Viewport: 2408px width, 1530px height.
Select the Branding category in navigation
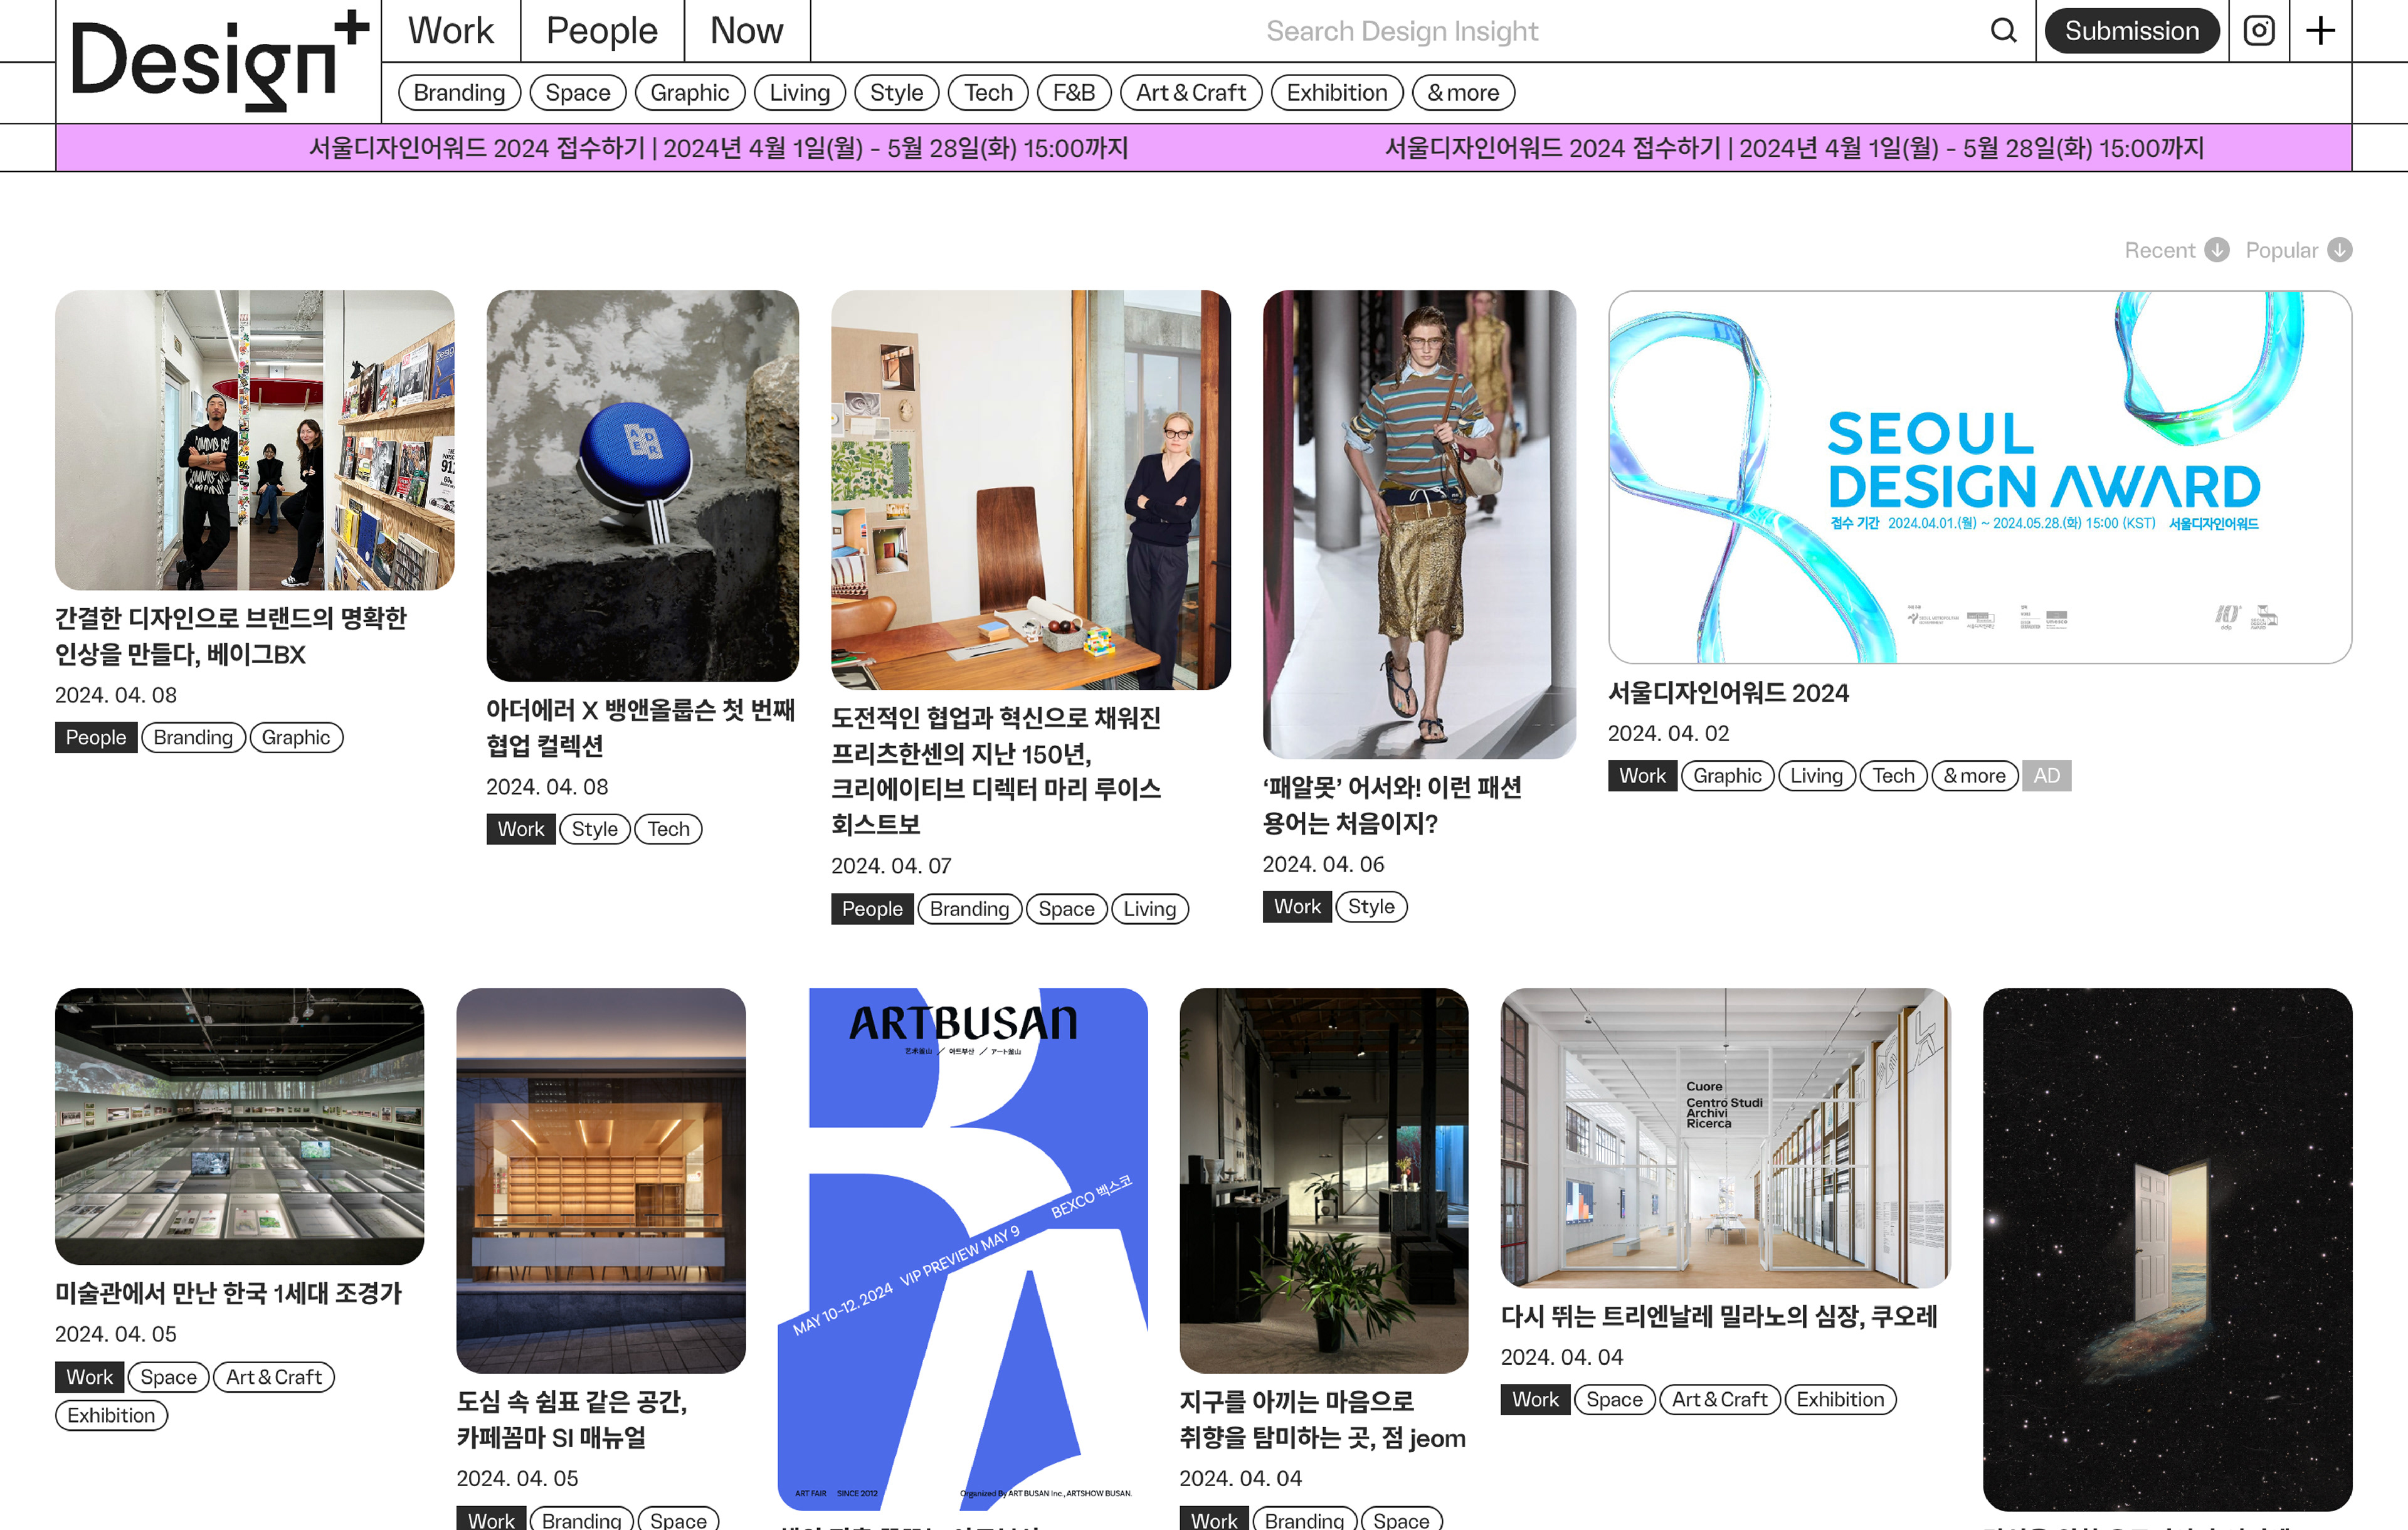coord(459,93)
